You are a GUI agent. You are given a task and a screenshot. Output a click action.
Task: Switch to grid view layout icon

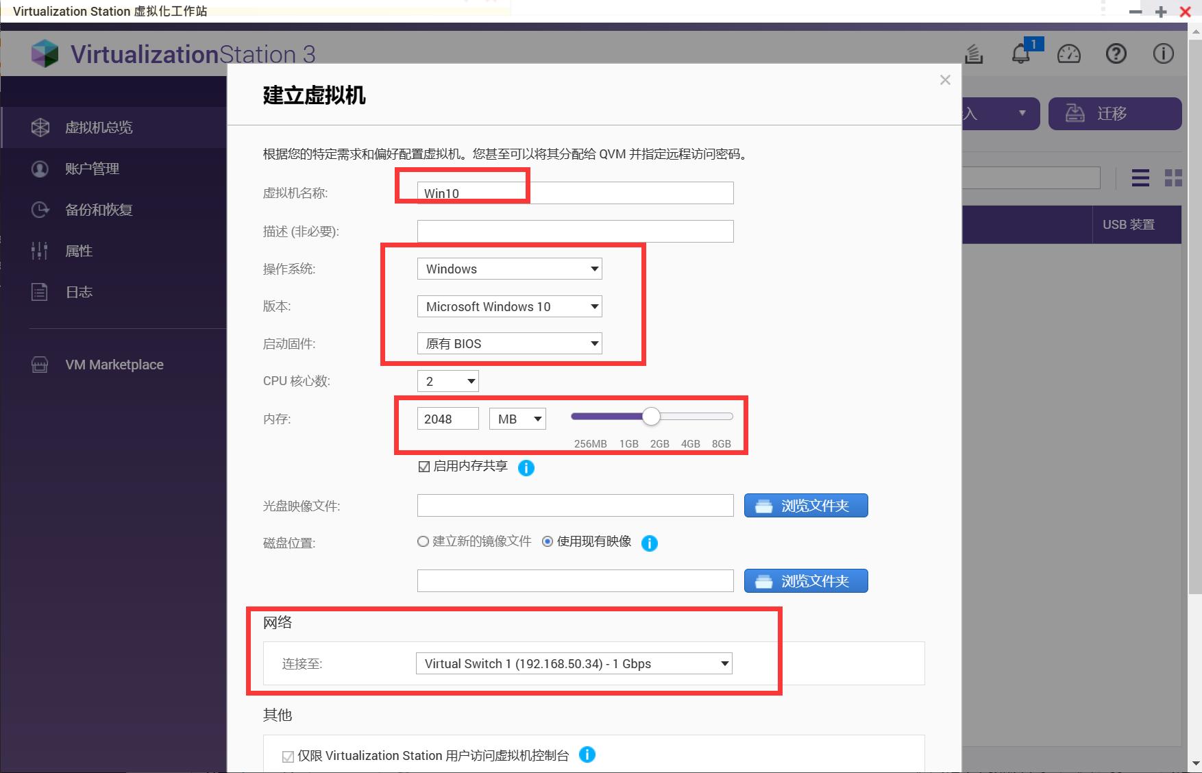[1173, 177]
